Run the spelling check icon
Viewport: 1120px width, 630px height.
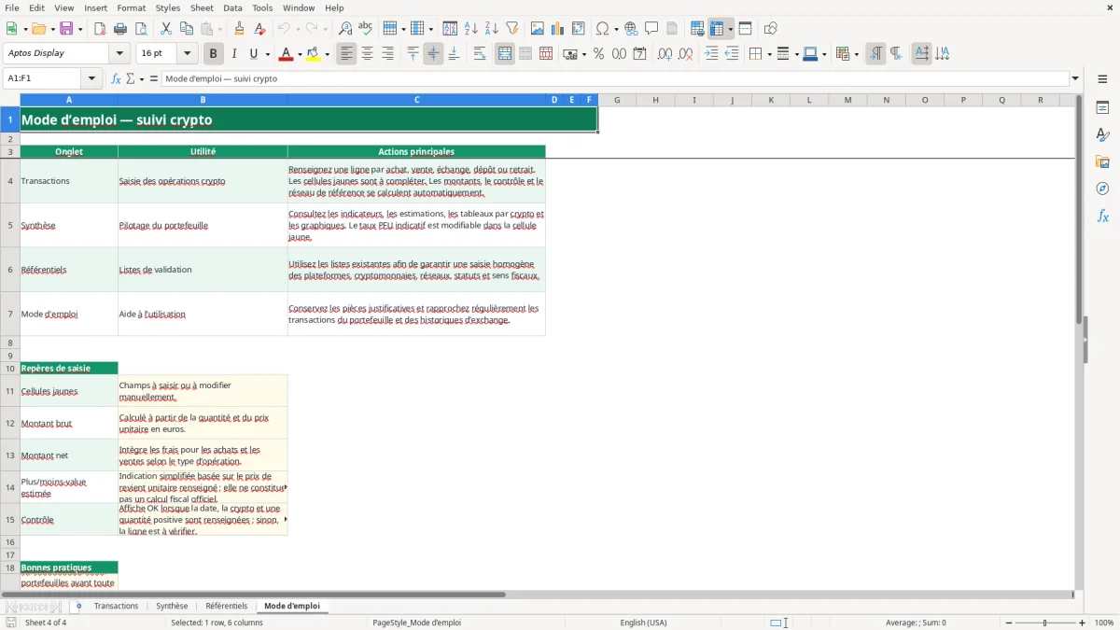pos(366,29)
